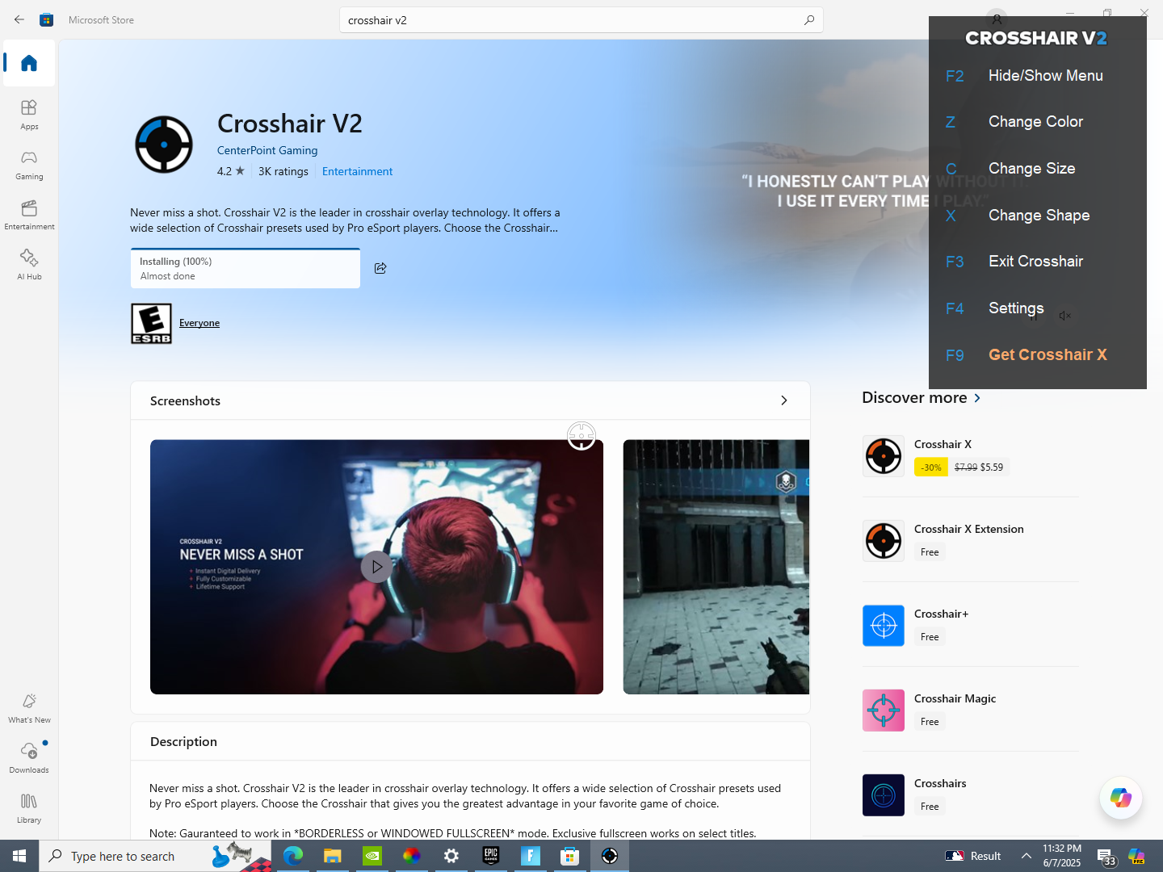Click Free under Crosshair+
The height and width of the screenshot is (872, 1163).
click(x=930, y=637)
